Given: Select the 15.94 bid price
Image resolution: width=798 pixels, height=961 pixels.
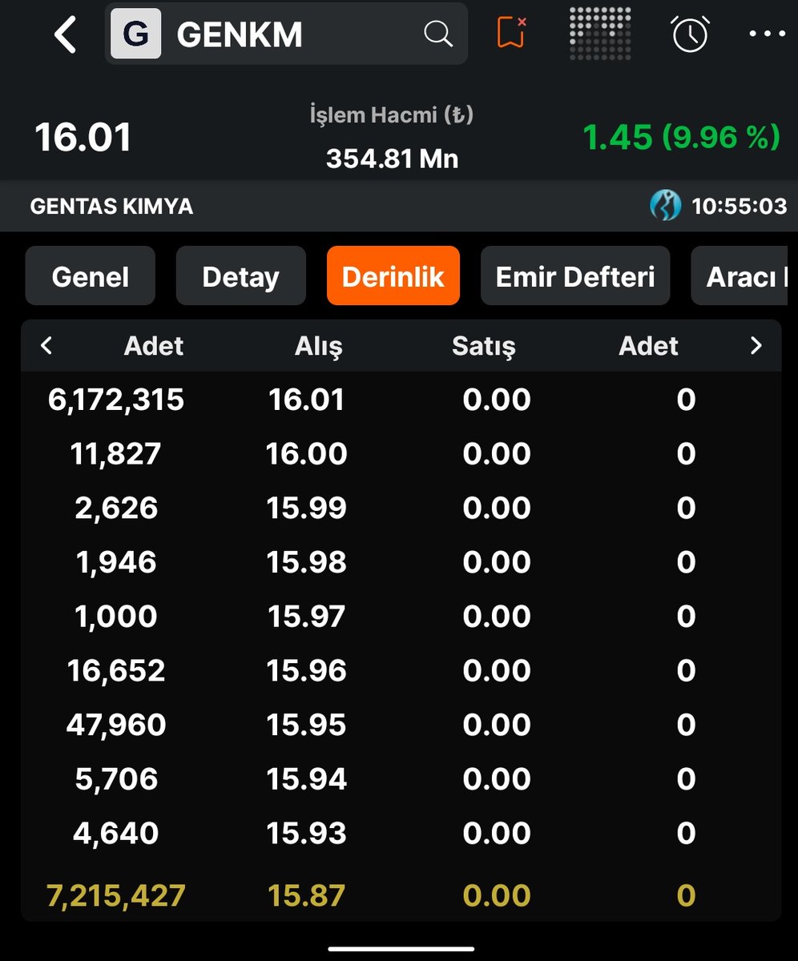Looking at the screenshot, I should [307, 779].
